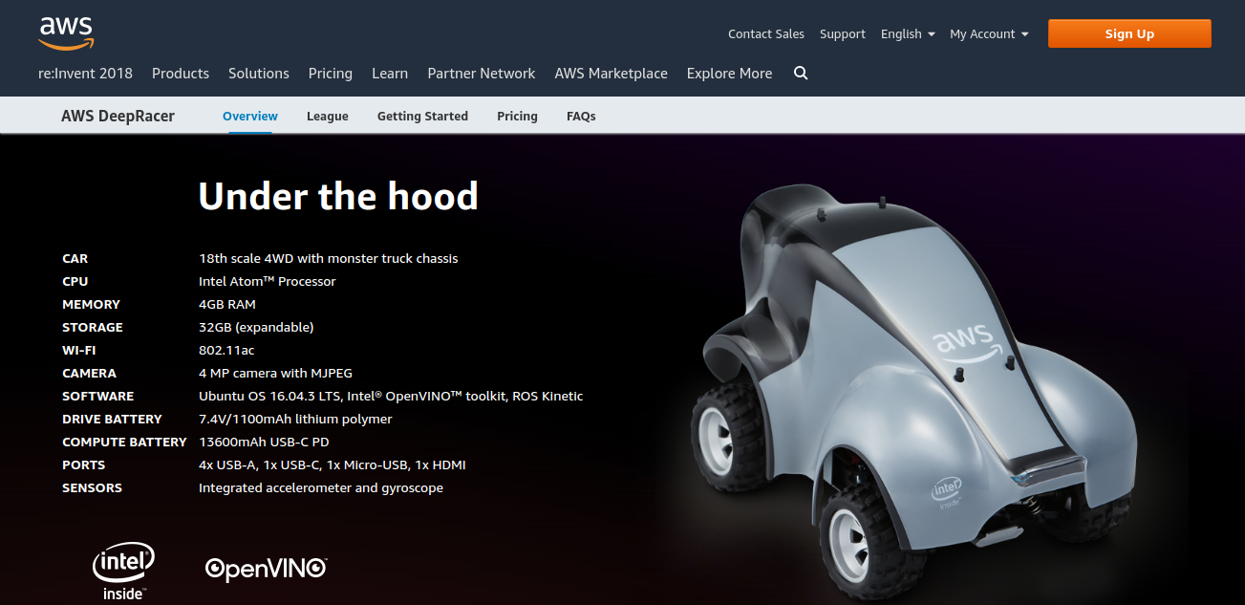Click '13600mAh USB-C PD' value

(x=262, y=442)
